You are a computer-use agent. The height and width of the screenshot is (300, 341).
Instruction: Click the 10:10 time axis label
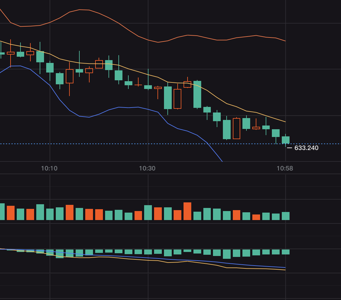point(49,169)
